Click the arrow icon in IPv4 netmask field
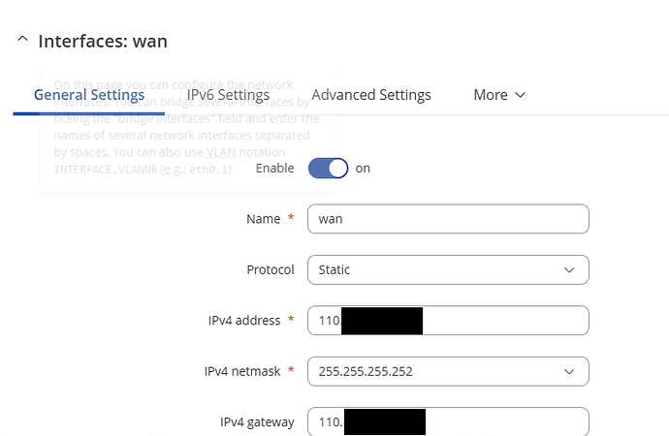 569,372
